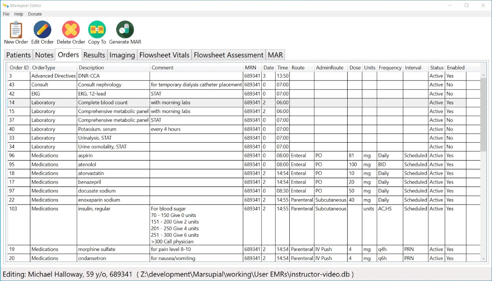Click the 'for nausea/vomiting' comment cell
This screenshot has width=492, height=281.
pos(197,258)
